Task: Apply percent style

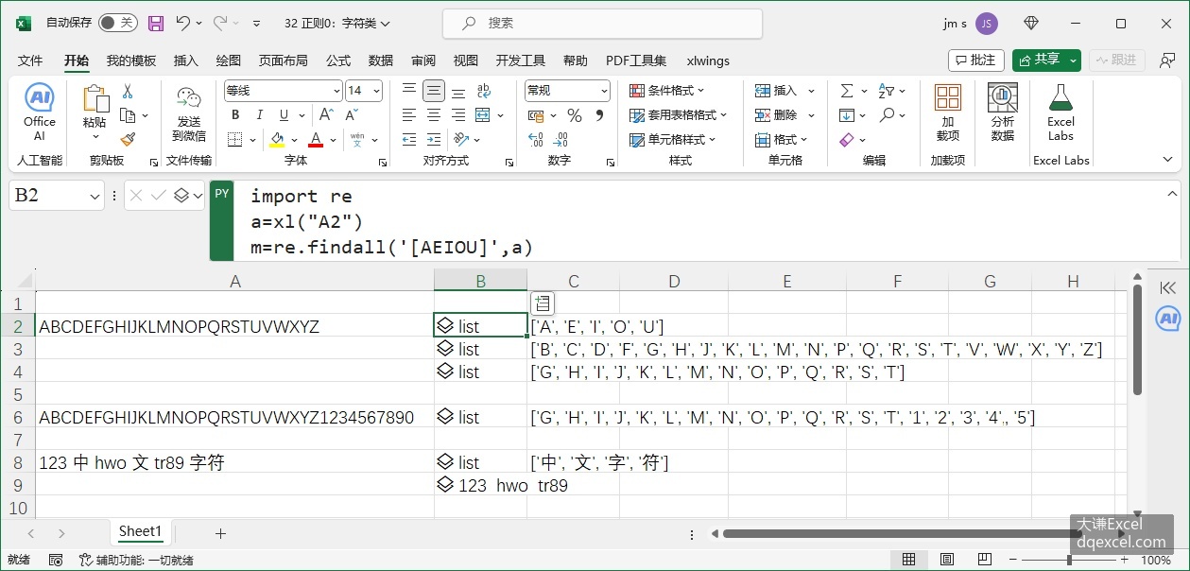Action: [574, 115]
